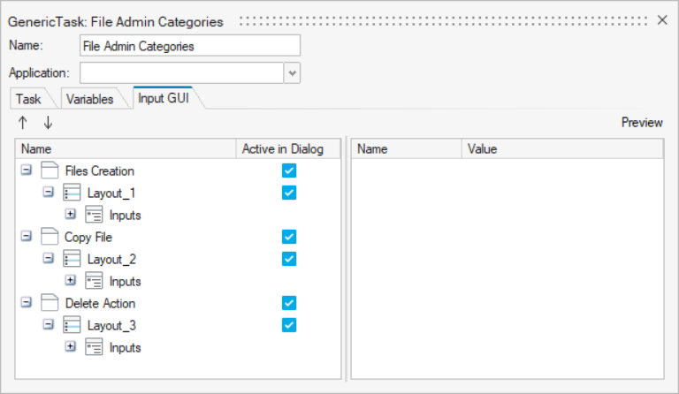Image resolution: width=679 pixels, height=394 pixels.
Task: Select the Inputs icon under Layout_2
Action: [x=94, y=281]
